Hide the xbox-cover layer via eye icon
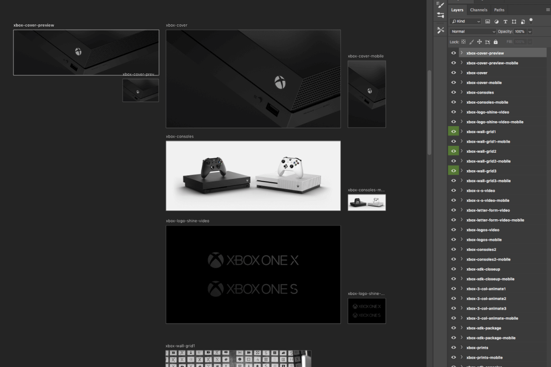 454,72
